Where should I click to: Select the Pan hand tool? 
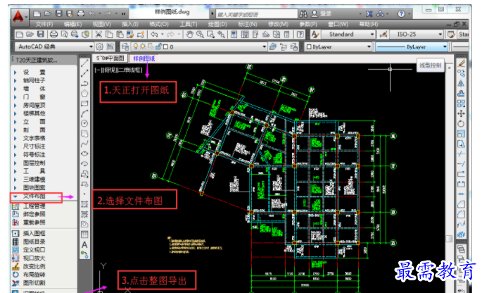click(x=189, y=35)
